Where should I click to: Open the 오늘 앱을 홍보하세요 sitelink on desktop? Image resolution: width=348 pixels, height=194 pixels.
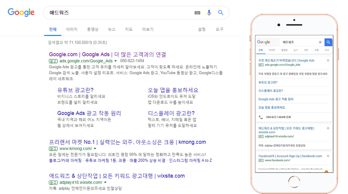[173, 90]
